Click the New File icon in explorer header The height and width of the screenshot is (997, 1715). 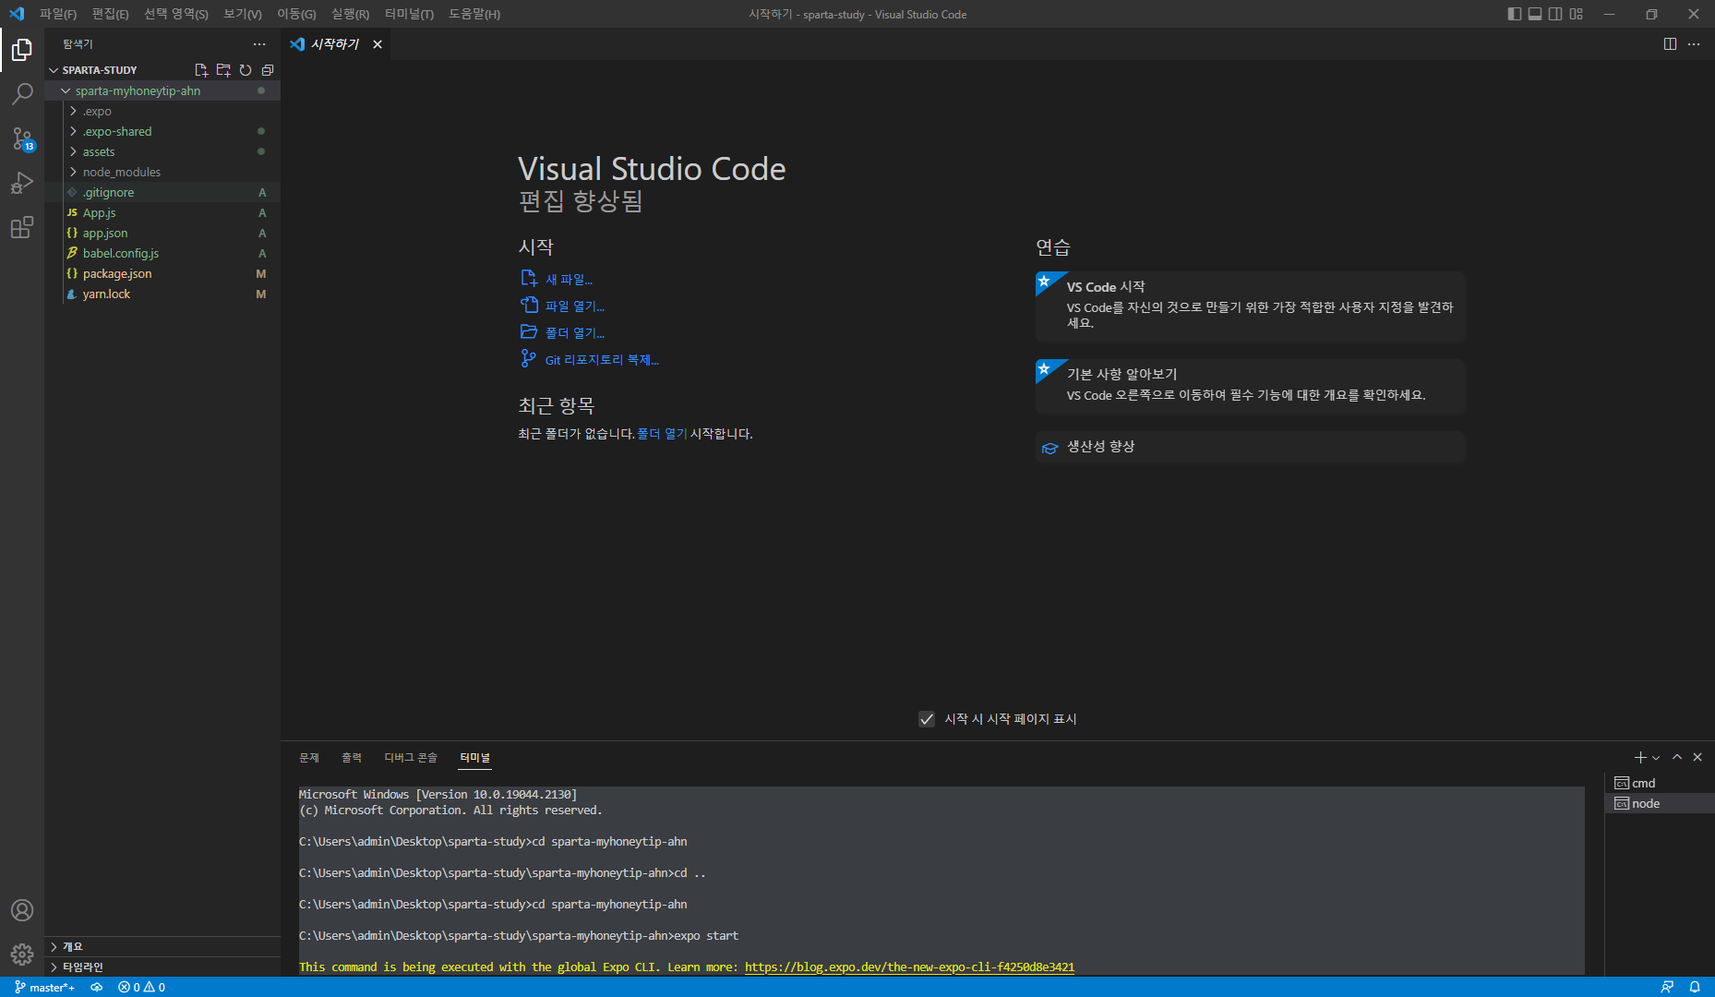pos(201,70)
